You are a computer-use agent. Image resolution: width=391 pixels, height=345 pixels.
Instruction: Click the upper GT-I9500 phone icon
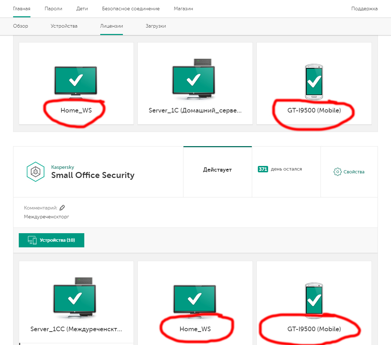[314, 82]
